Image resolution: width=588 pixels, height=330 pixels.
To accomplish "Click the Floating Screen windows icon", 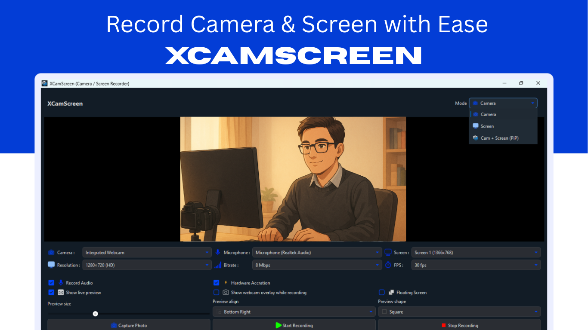I will [x=391, y=292].
